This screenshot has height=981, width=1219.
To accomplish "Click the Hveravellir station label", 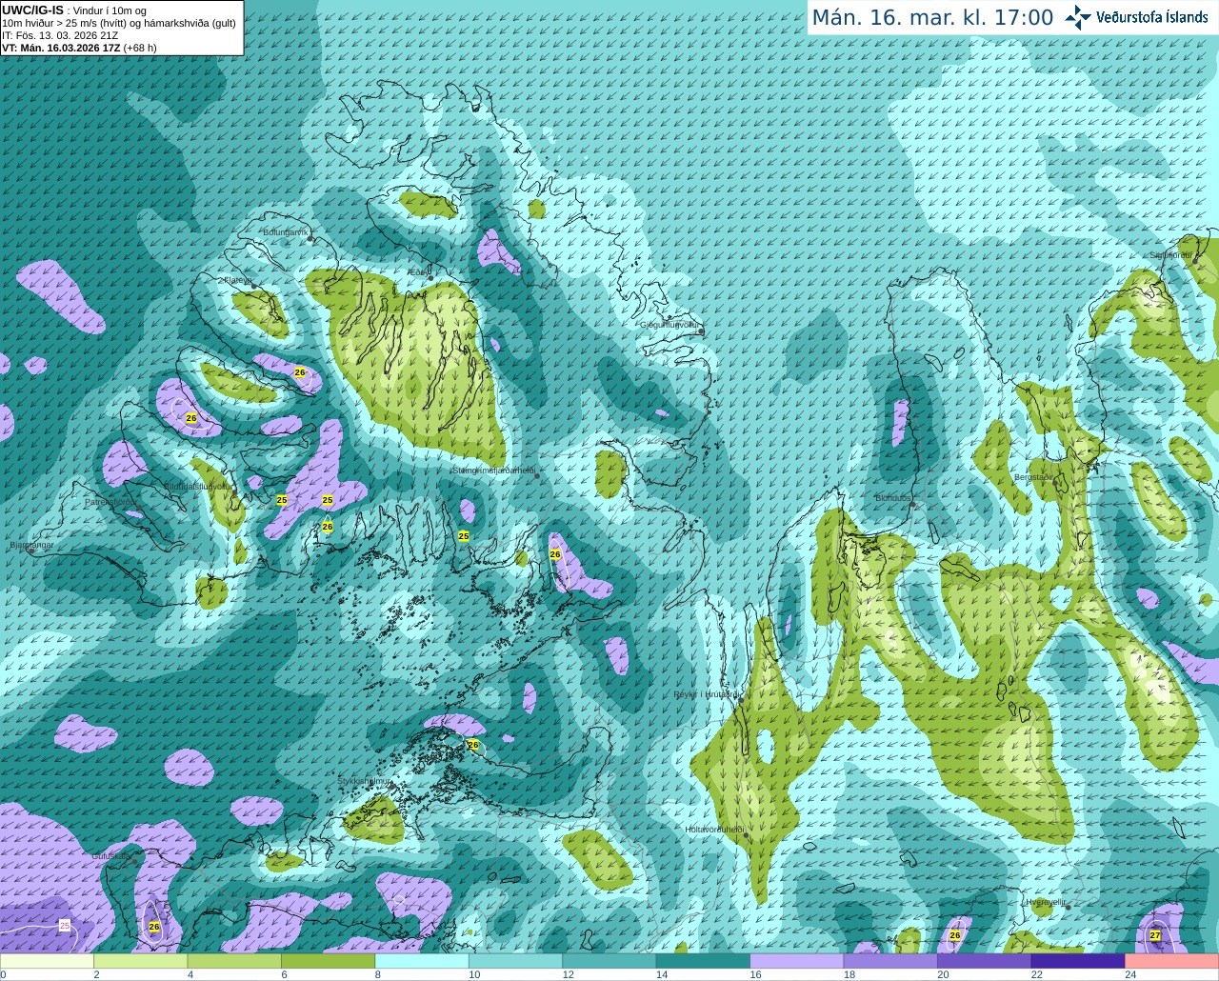I will click(x=1046, y=902).
